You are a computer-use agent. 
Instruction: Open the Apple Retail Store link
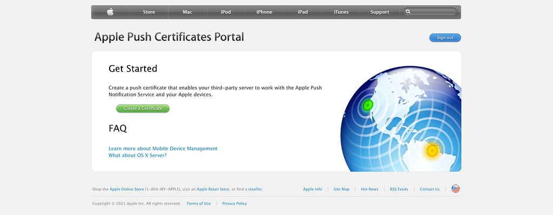coord(213,189)
